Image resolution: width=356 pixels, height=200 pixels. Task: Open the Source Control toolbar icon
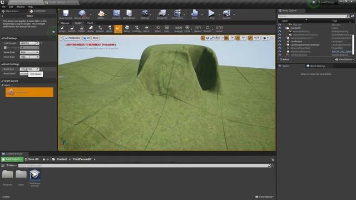[x=82, y=14]
